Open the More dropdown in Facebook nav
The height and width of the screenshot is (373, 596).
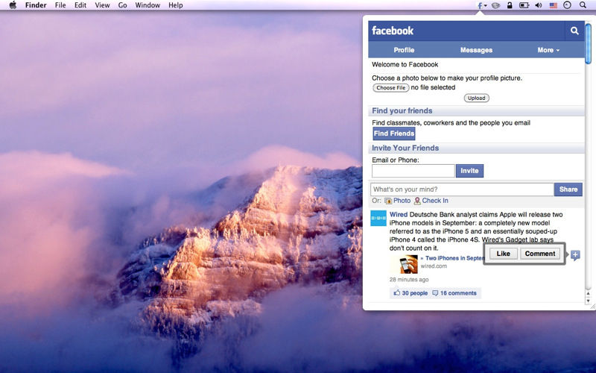[x=548, y=50]
